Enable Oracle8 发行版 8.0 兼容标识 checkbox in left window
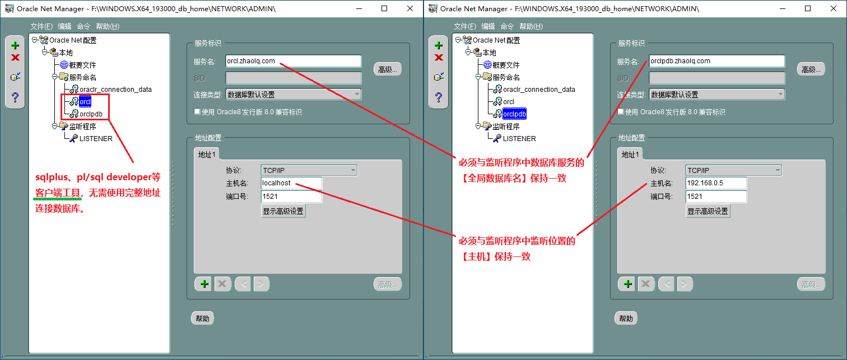This screenshot has width=847, height=360. click(x=197, y=111)
